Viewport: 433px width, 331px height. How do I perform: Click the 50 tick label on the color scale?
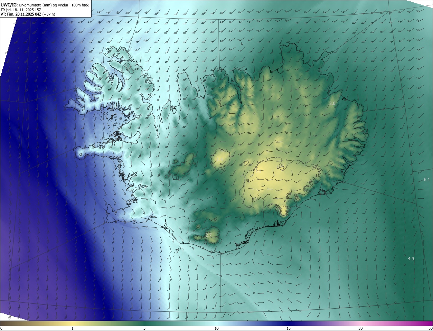(x=430, y=328)
